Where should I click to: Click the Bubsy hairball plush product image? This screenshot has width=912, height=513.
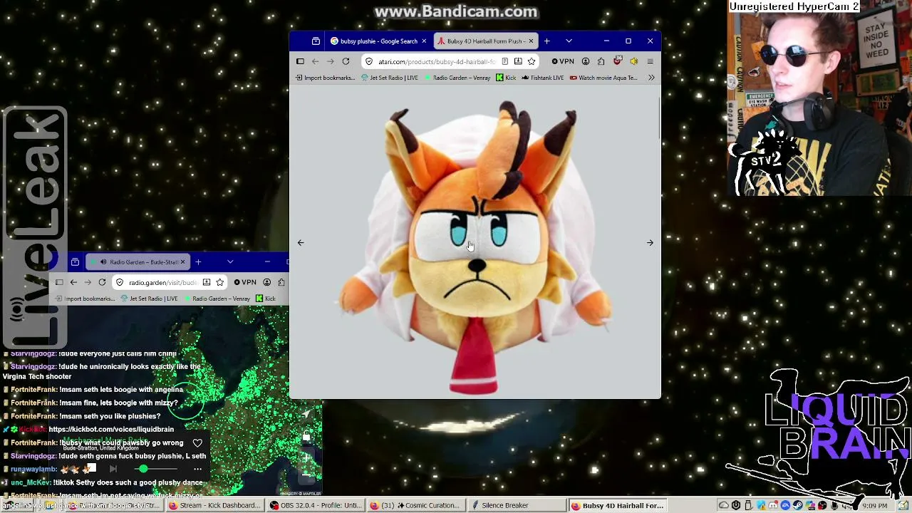click(476, 247)
